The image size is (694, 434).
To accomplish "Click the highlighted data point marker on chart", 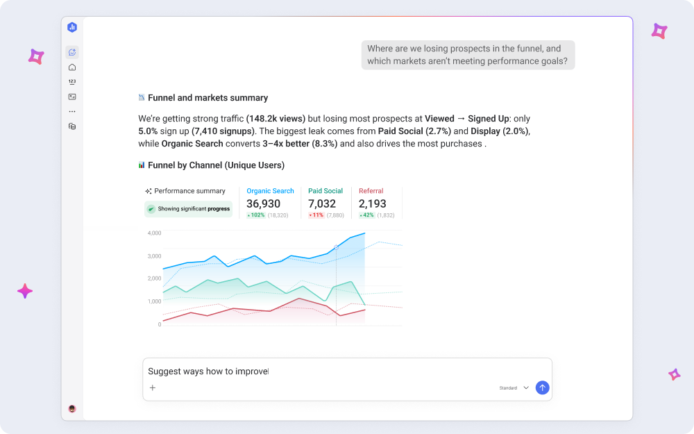I will pyautogui.click(x=336, y=248).
